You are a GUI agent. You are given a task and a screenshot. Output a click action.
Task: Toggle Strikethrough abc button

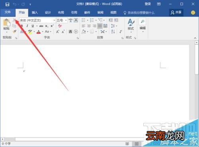point(41,26)
